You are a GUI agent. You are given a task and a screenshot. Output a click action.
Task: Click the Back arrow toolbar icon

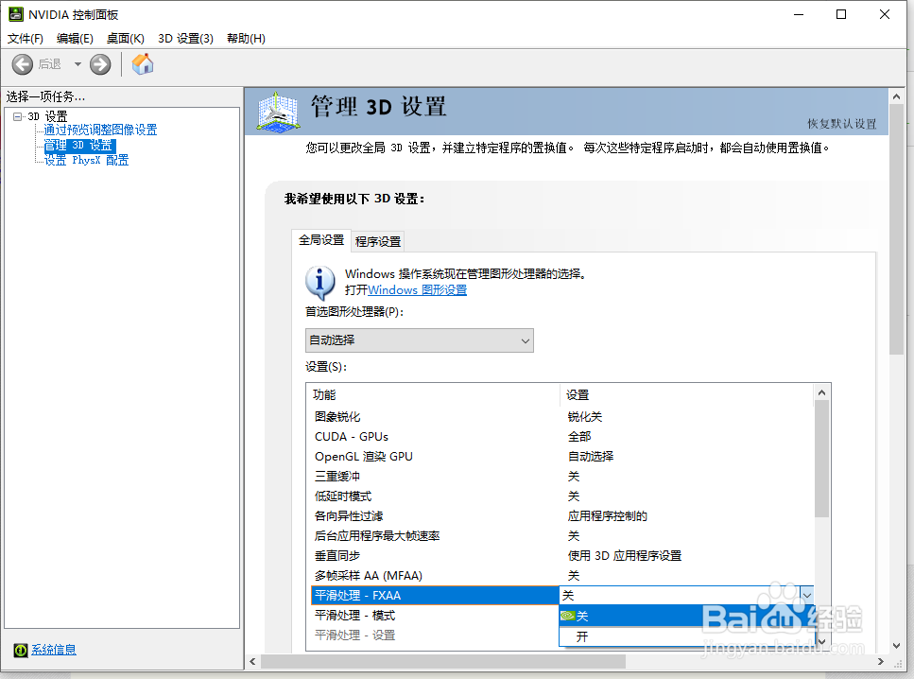point(23,64)
